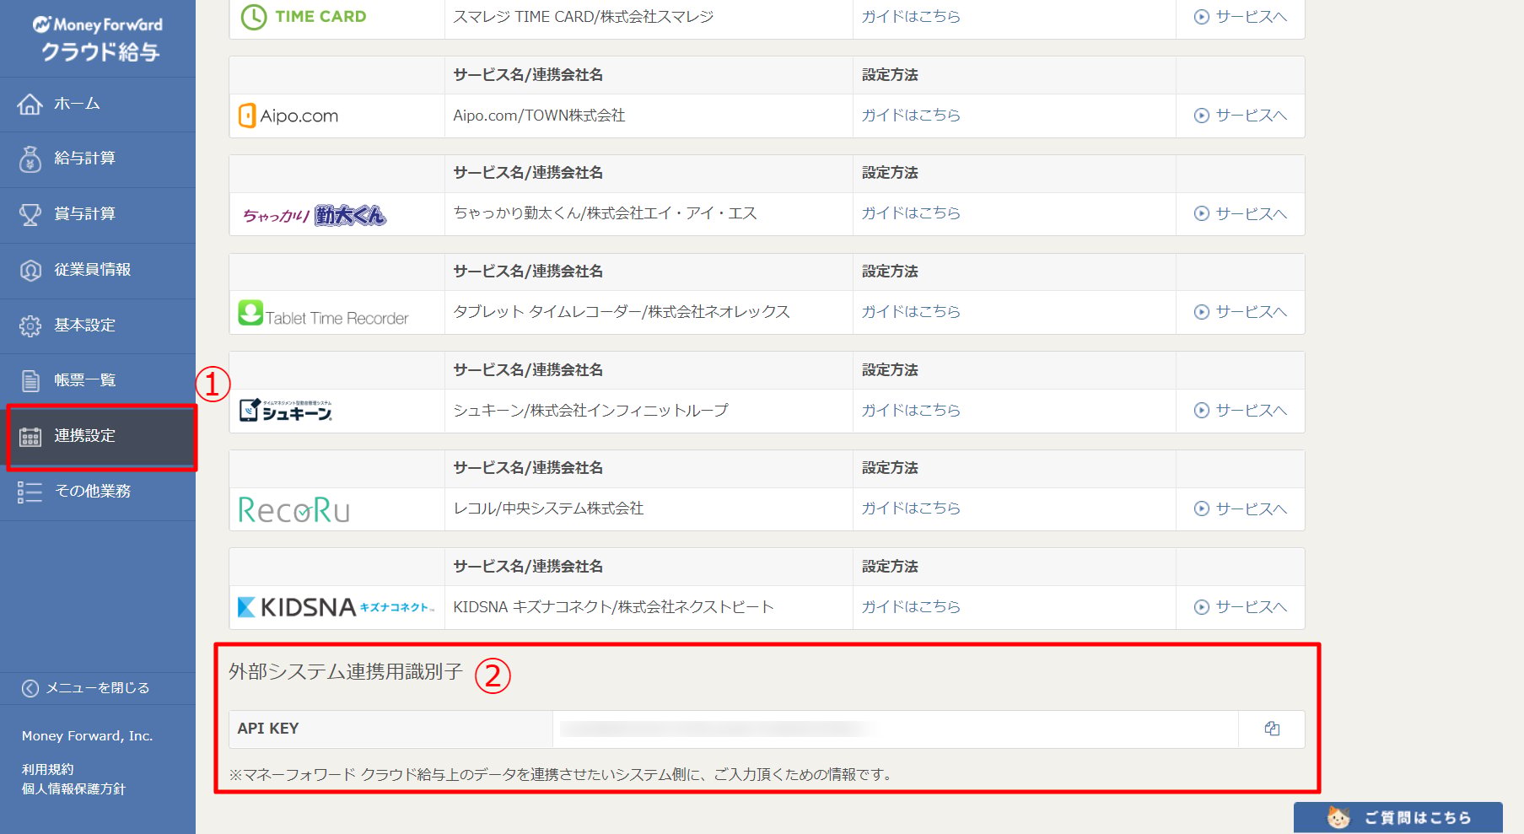Click the list icon for その他業務

pos(30,492)
